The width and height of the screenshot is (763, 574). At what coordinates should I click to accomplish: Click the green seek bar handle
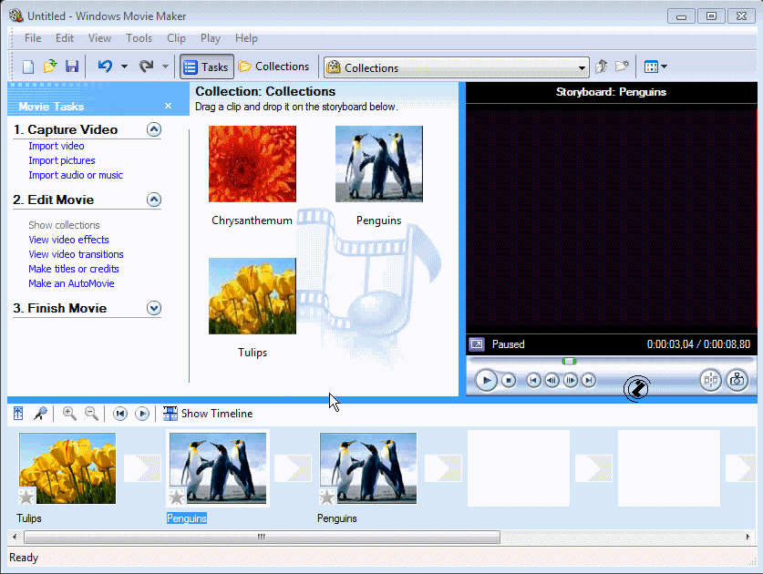(x=569, y=361)
